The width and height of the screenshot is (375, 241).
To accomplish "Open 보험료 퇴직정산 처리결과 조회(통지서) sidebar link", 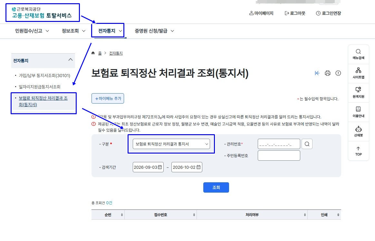I will pos(43,101).
